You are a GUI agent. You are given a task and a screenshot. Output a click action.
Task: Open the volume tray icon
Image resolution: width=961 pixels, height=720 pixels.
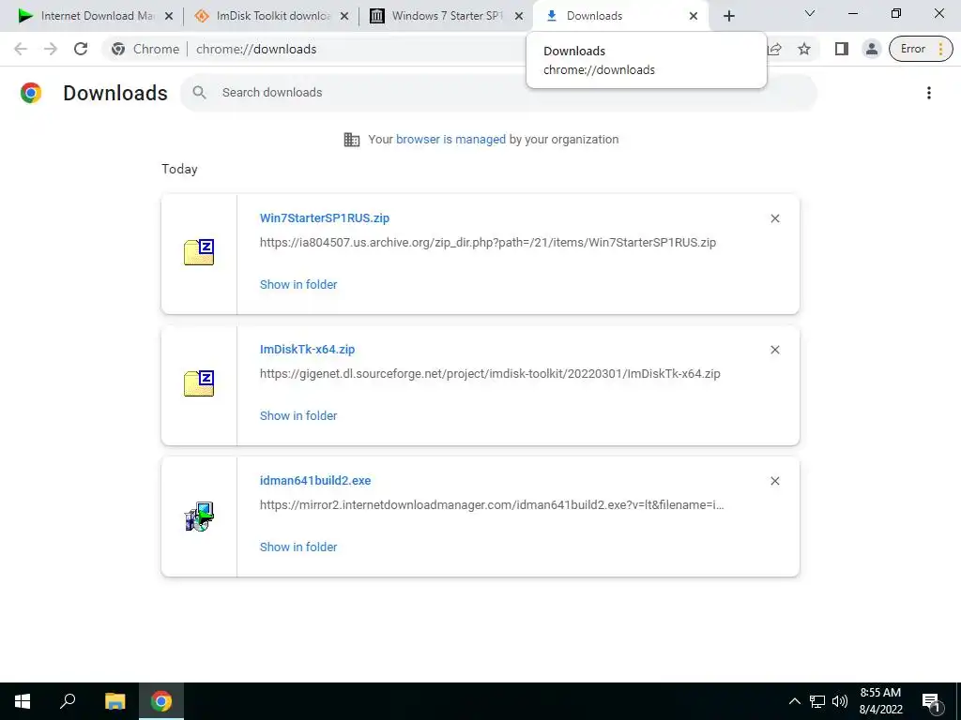[x=840, y=701]
